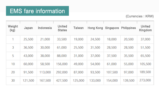Click the 5 kg weight row label
159x91 pixels.
pyautogui.click(x=13, y=56)
